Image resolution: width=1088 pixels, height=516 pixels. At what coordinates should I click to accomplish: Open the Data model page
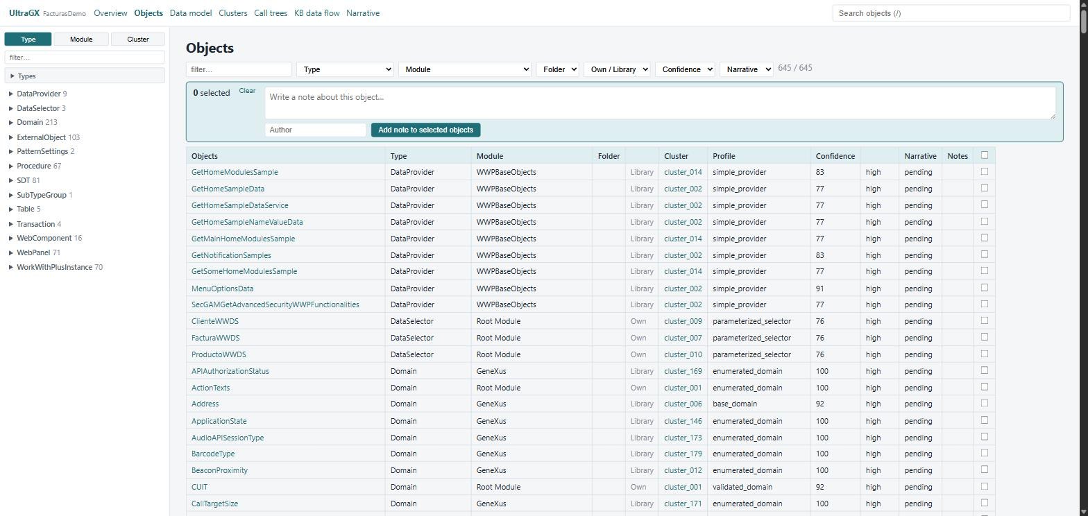click(191, 13)
